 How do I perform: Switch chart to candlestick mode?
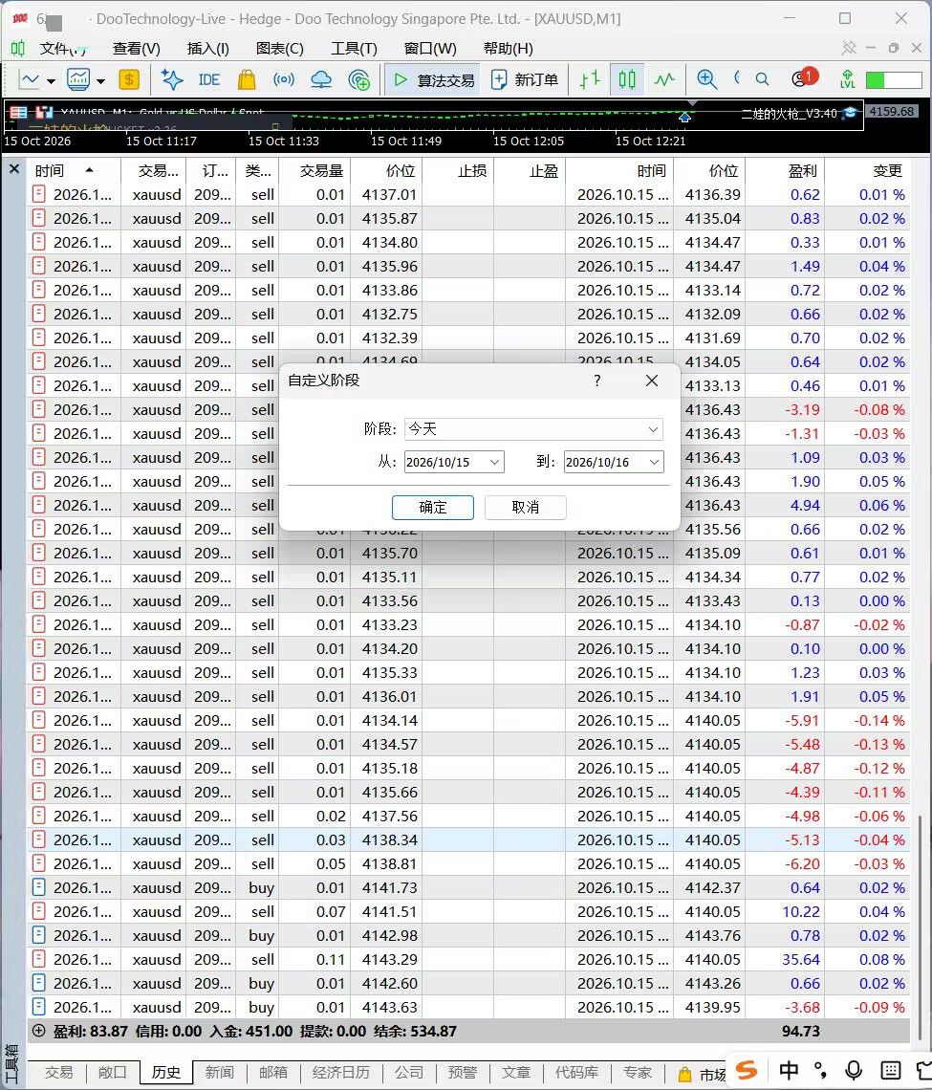pyautogui.click(x=627, y=80)
